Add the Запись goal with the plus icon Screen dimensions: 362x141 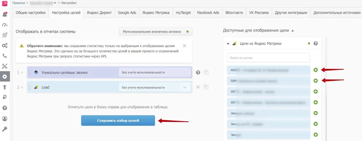coord(316,124)
